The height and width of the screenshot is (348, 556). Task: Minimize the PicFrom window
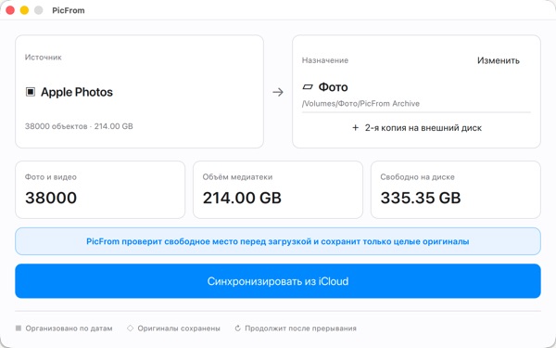click(x=24, y=10)
